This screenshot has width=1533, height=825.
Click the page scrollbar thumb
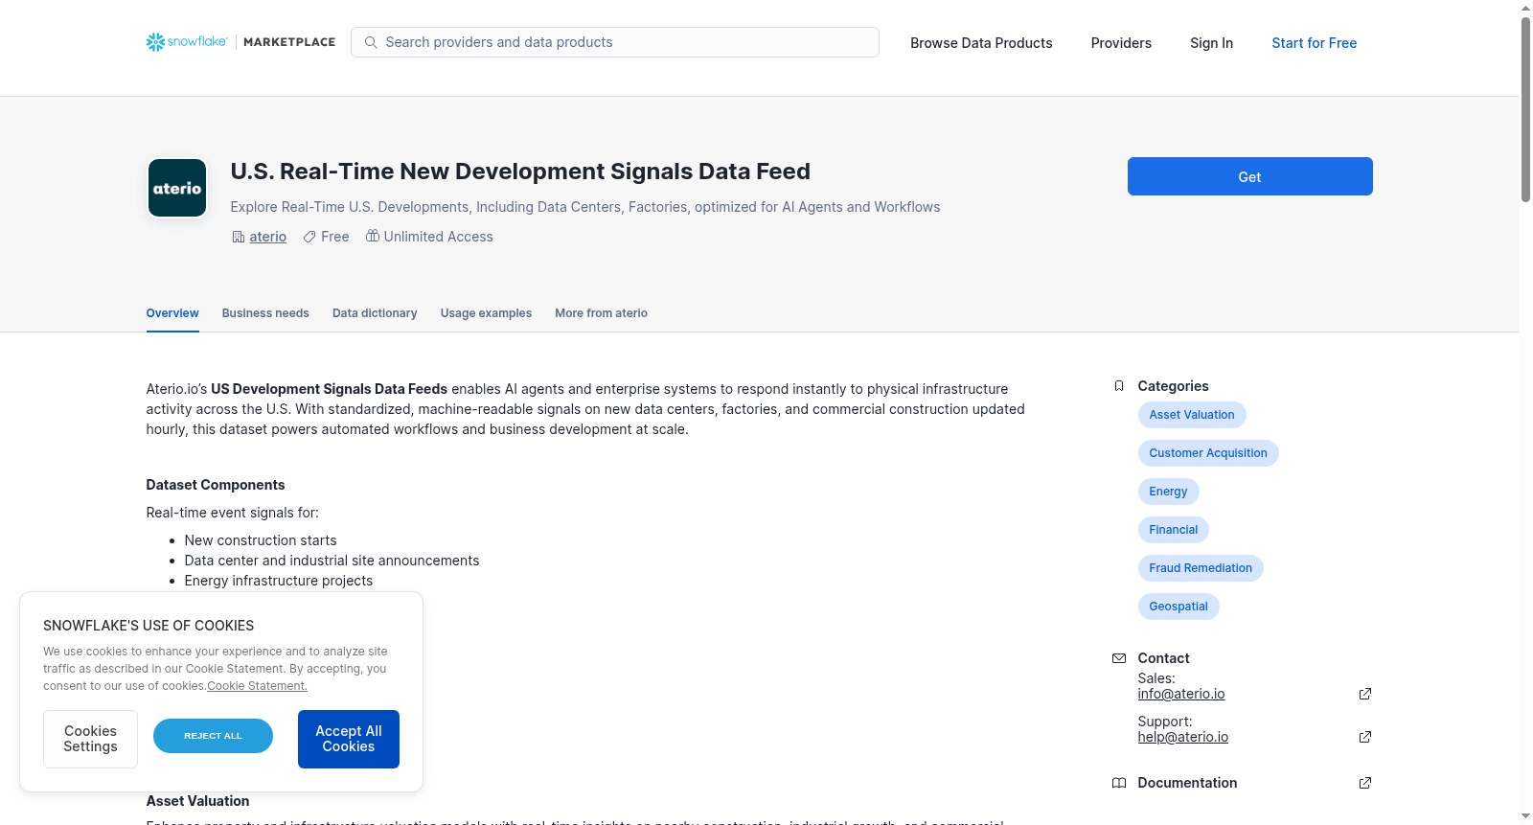(x=1525, y=109)
